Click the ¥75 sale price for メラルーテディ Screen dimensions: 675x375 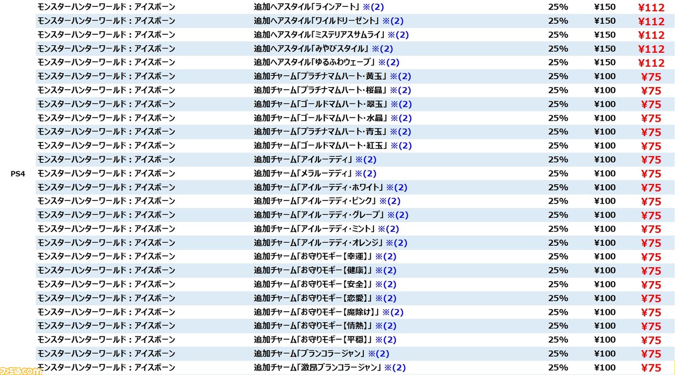point(651,174)
